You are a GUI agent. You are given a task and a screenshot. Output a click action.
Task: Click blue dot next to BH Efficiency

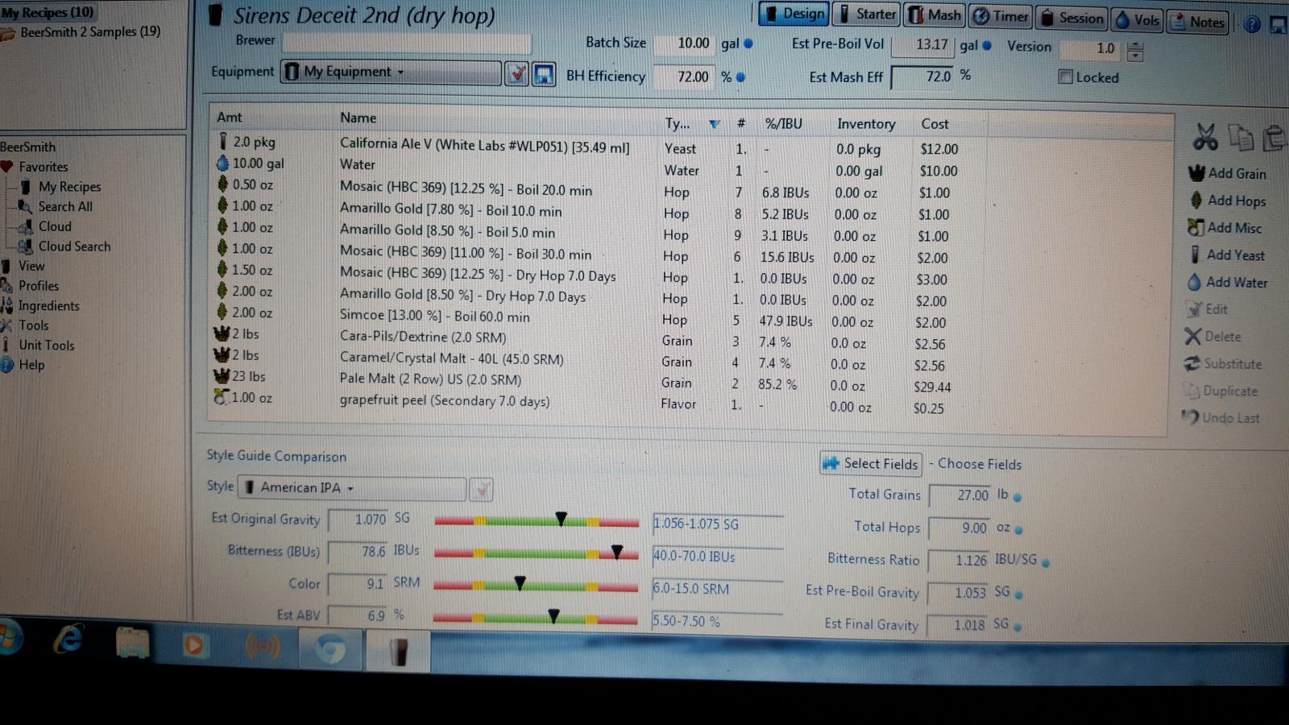click(x=740, y=77)
